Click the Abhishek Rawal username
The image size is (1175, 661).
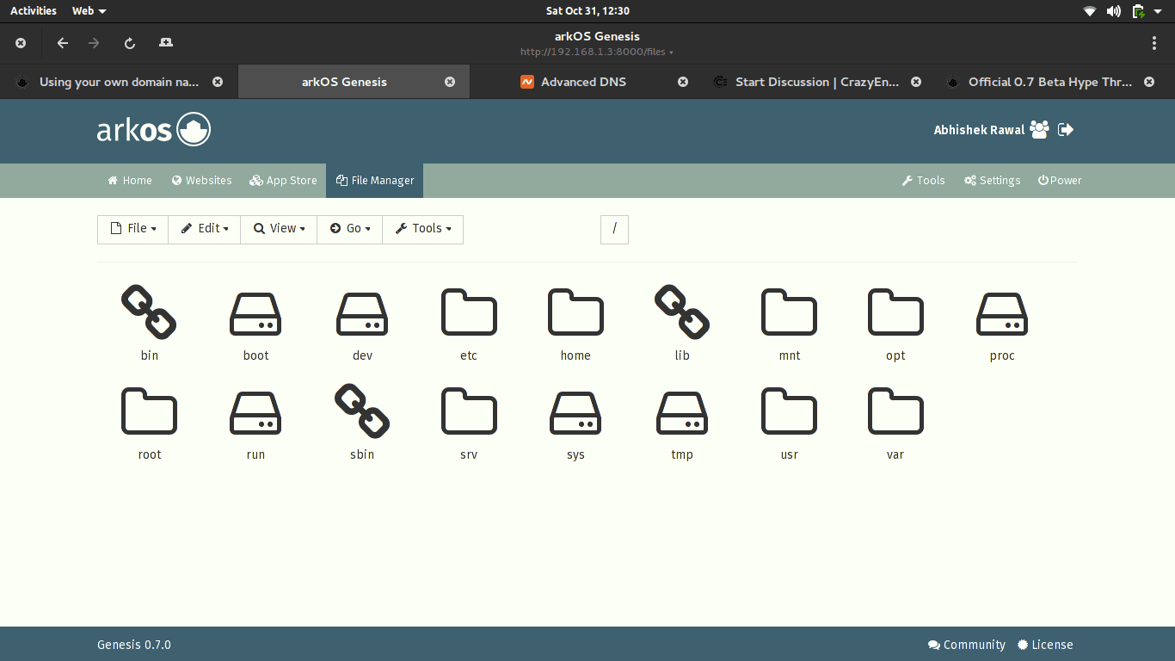(979, 130)
